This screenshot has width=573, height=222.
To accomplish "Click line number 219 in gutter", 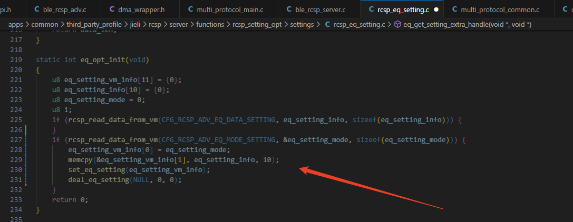I will click(16, 60).
